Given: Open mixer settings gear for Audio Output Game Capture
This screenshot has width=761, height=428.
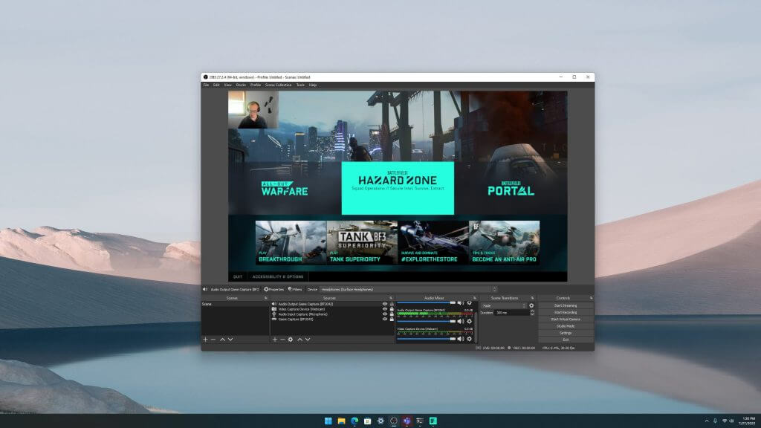Looking at the screenshot, I should pos(469,321).
